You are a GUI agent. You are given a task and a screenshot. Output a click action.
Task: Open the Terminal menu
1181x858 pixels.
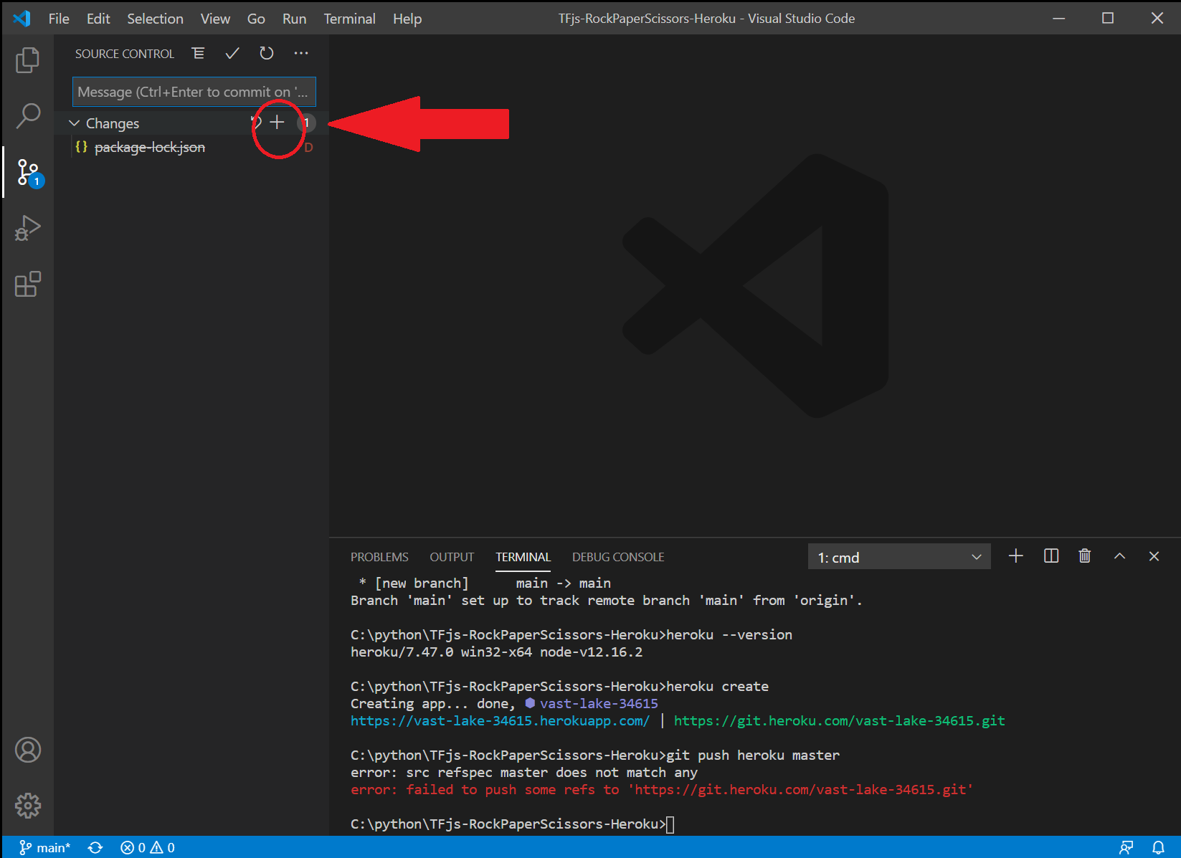coord(349,19)
